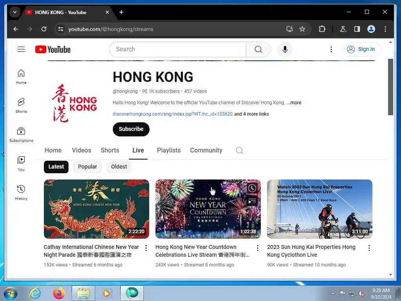Switch to the Community tab
This screenshot has height=301, width=401.
(206, 150)
